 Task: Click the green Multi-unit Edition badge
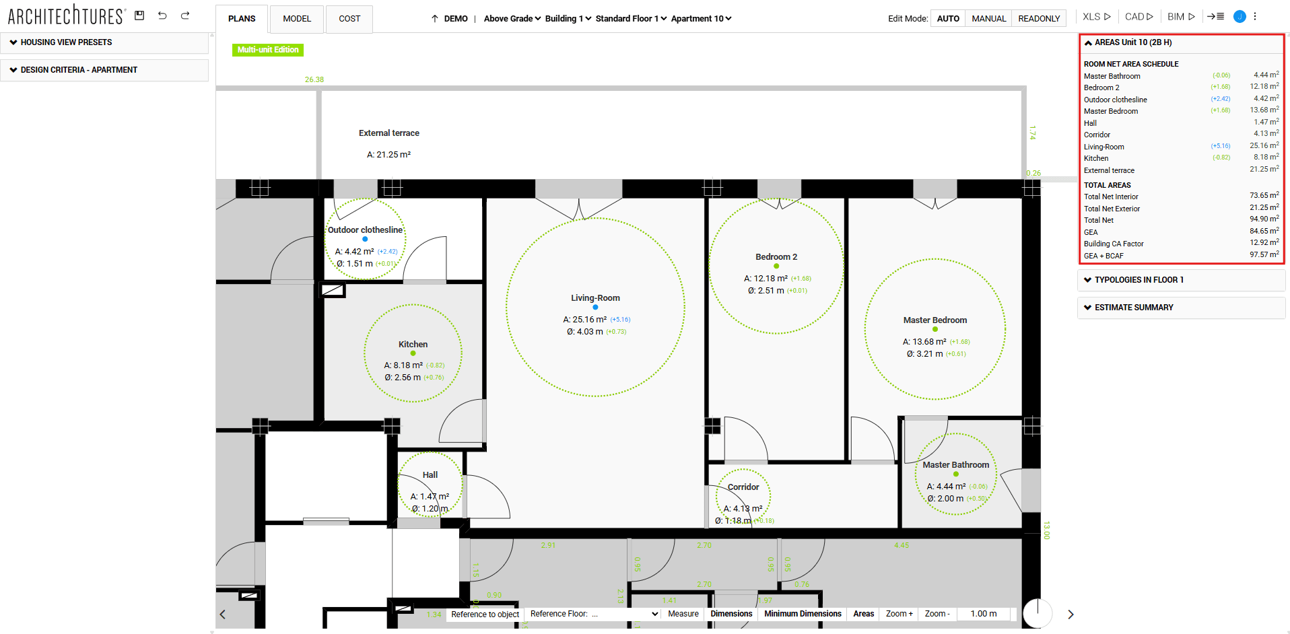(x=267, y=49)
